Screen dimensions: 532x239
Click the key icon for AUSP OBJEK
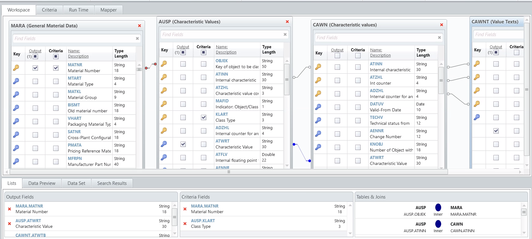(x=164, y=63)
